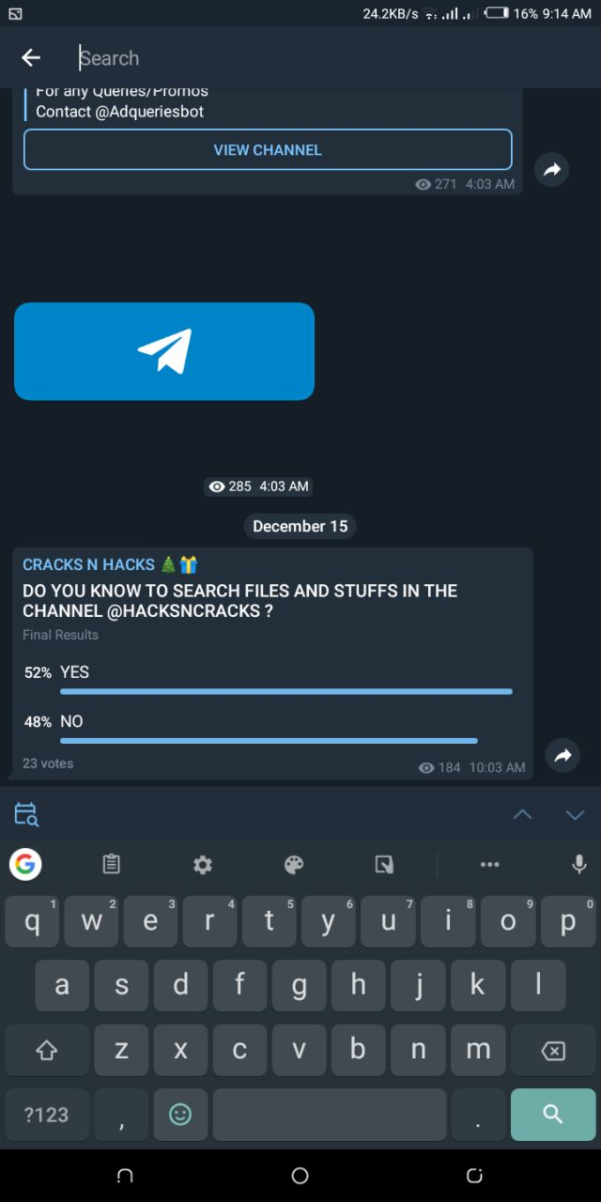Click the VIEW CHANNEL button
601x1202 pixels.
point(268,149)
